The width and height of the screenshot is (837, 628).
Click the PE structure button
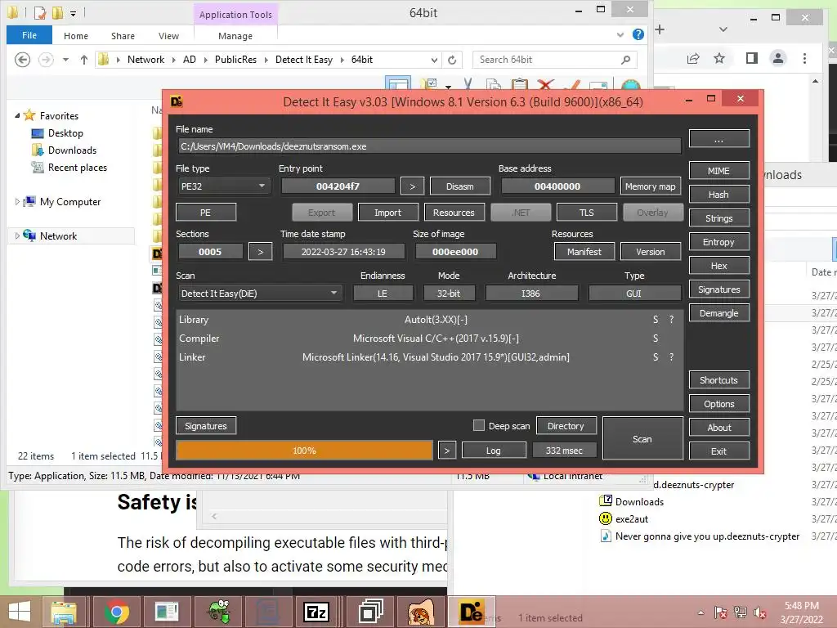(206, 213)
